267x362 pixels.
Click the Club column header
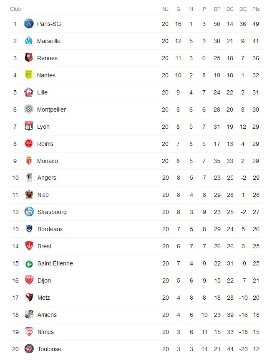15,9
